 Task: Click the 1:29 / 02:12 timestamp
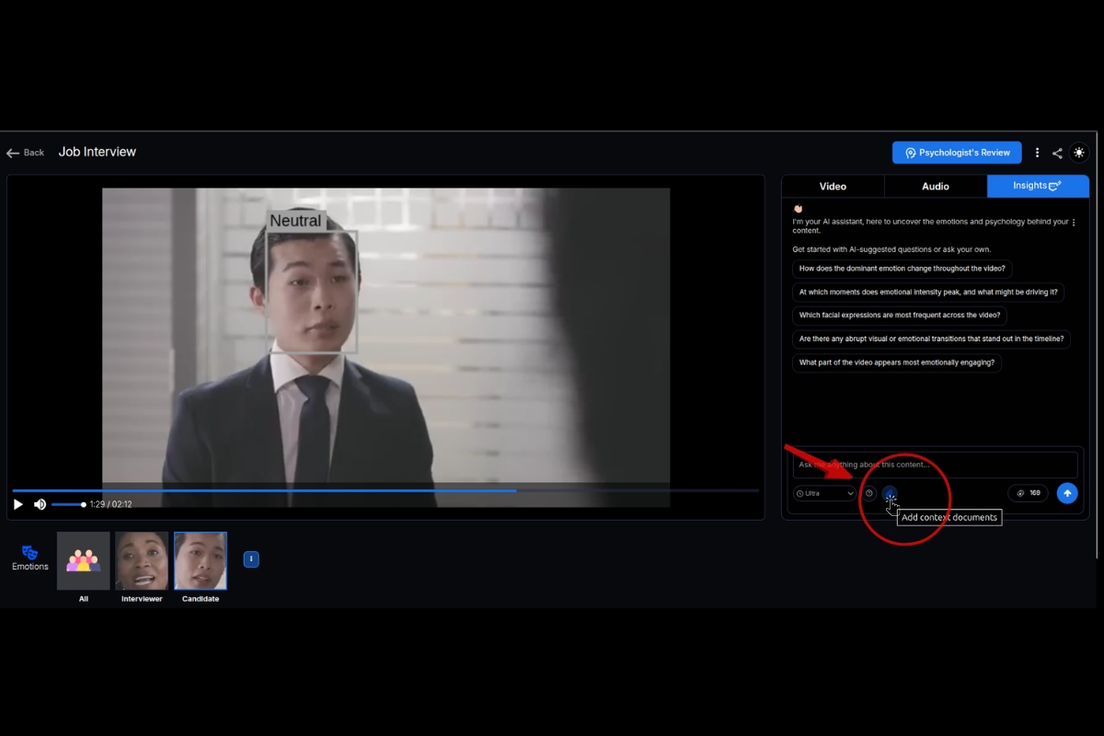pos(110,504)
